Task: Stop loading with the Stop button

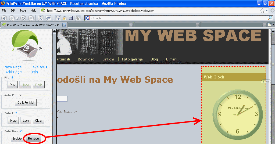Action: tap(31, 18)
